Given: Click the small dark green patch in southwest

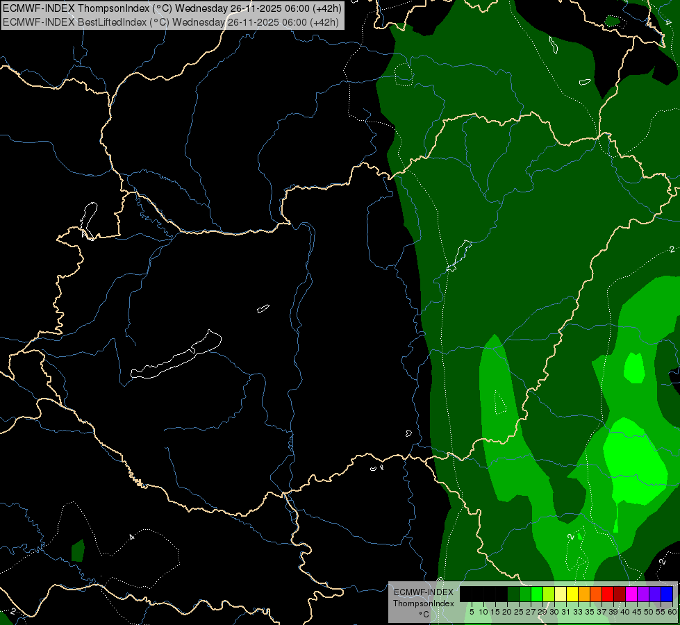Looking at the screenshot, I should (78, 551).
